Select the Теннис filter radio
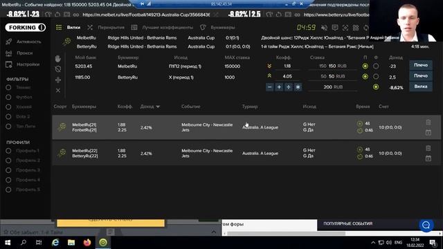This screenshot has height=249, width=443. [8, 88]
